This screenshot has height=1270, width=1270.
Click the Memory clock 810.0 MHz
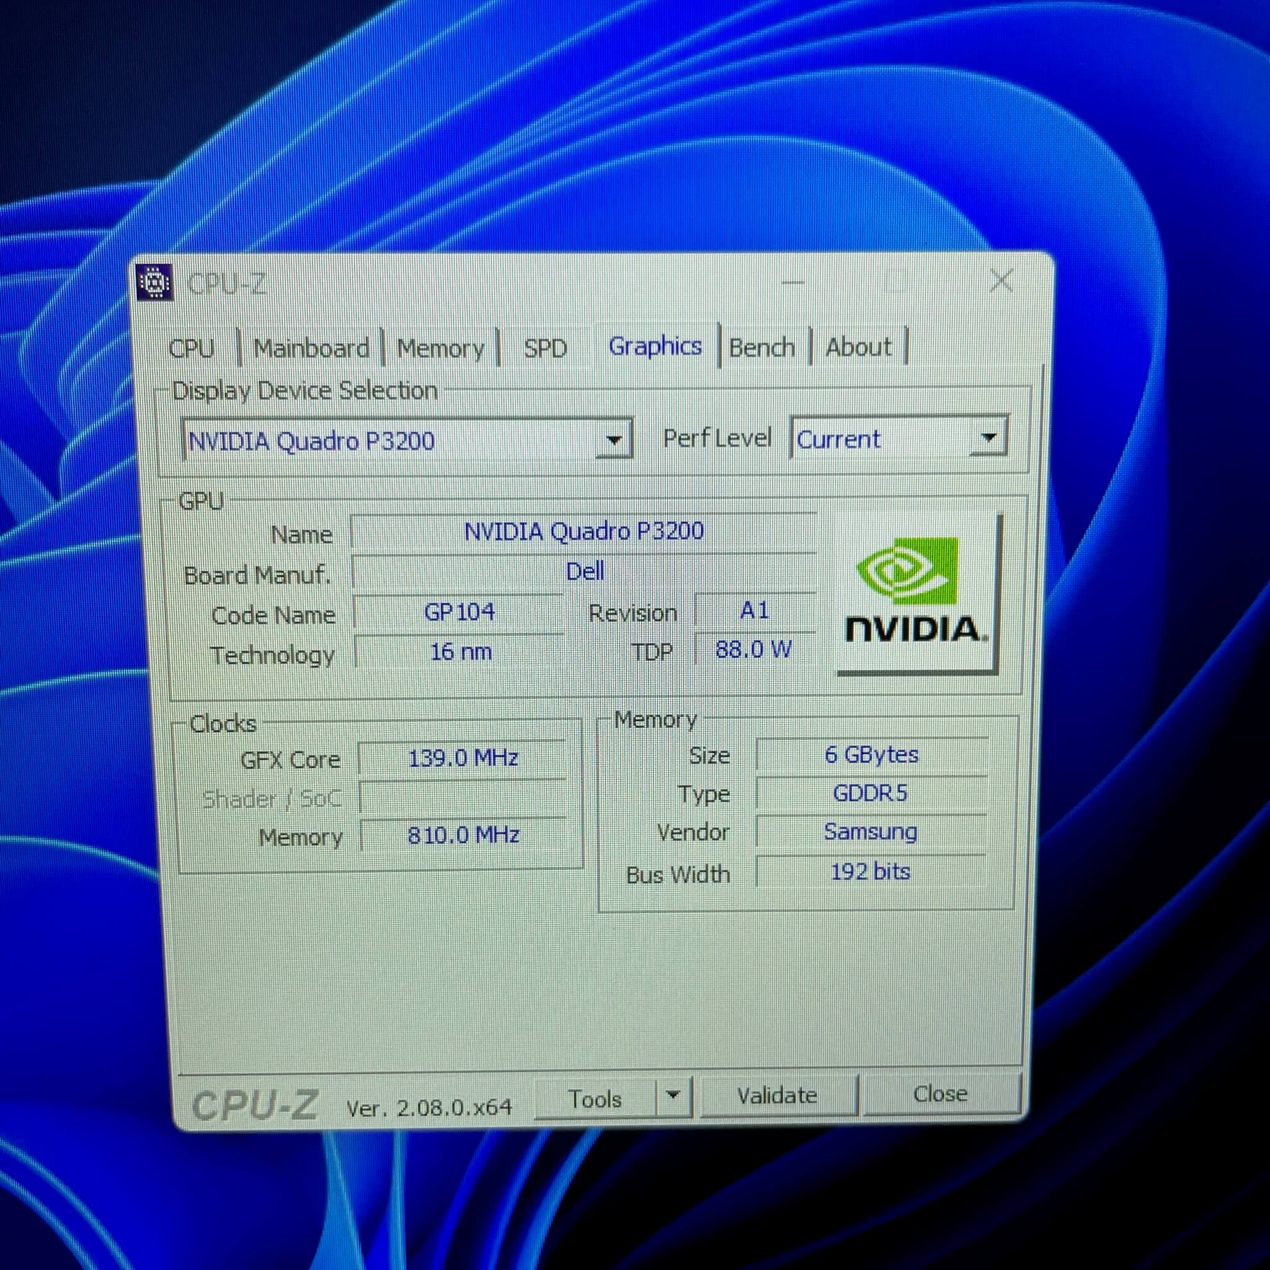click(463, 835)
